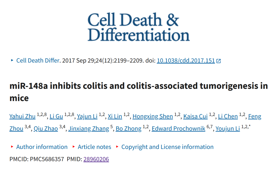Expand the journal citation triangle arrow

[12, 60]
